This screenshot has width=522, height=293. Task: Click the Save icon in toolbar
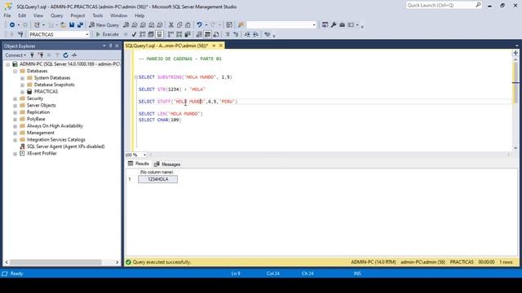(x=72, y=25)
